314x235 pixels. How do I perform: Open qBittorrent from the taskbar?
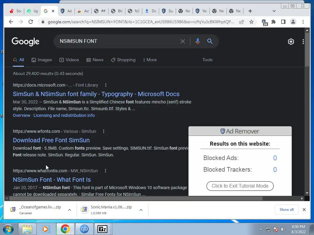pos(84,229)
